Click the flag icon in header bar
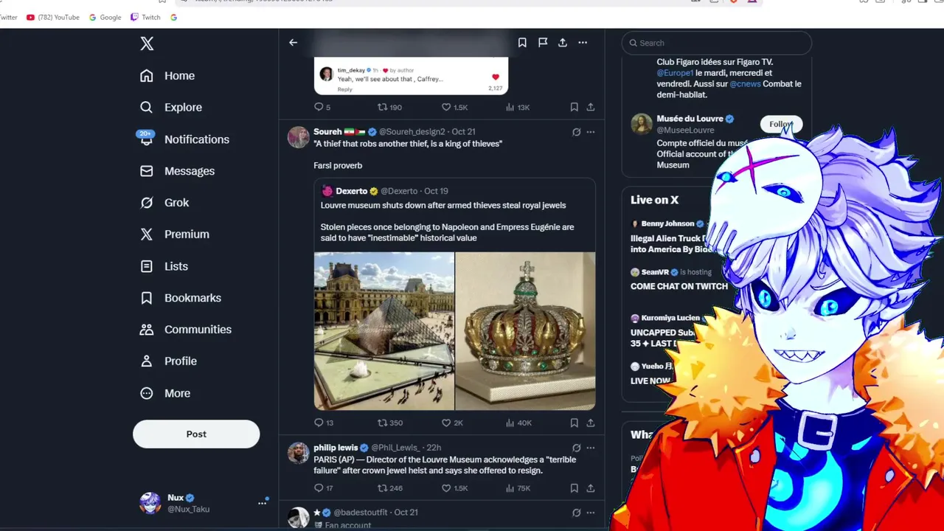 [543, 43]
